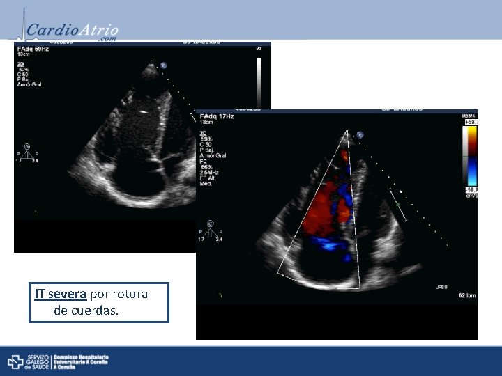502x376 pixels.
Task: Click the blue 'P' probe marker in Doppler image
Action: click(x=360, y=135)
